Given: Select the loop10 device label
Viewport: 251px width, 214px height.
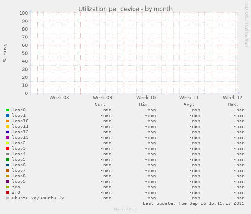Looking at the screenshot, I should click(x=20, y=121).
